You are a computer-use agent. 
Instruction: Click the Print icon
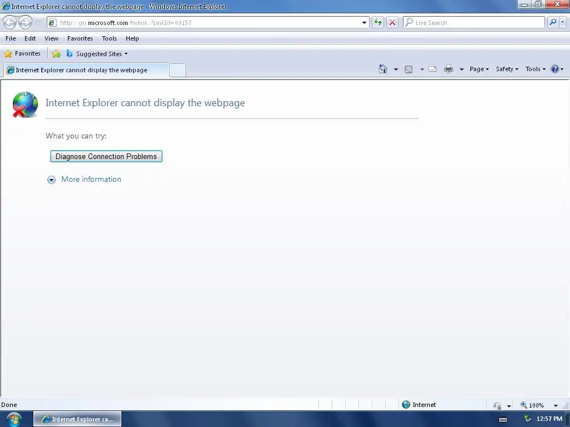click(449, 69)
